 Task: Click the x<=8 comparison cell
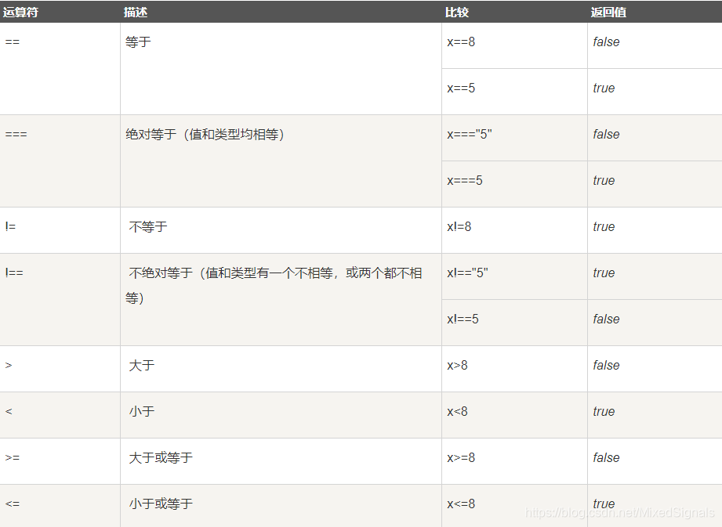click(x=514, y=505)
